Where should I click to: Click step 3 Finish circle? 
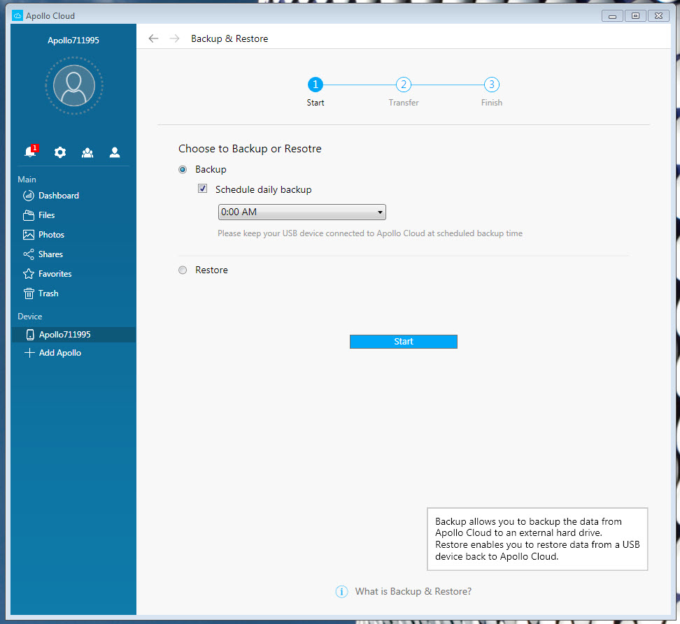(491, 85)
